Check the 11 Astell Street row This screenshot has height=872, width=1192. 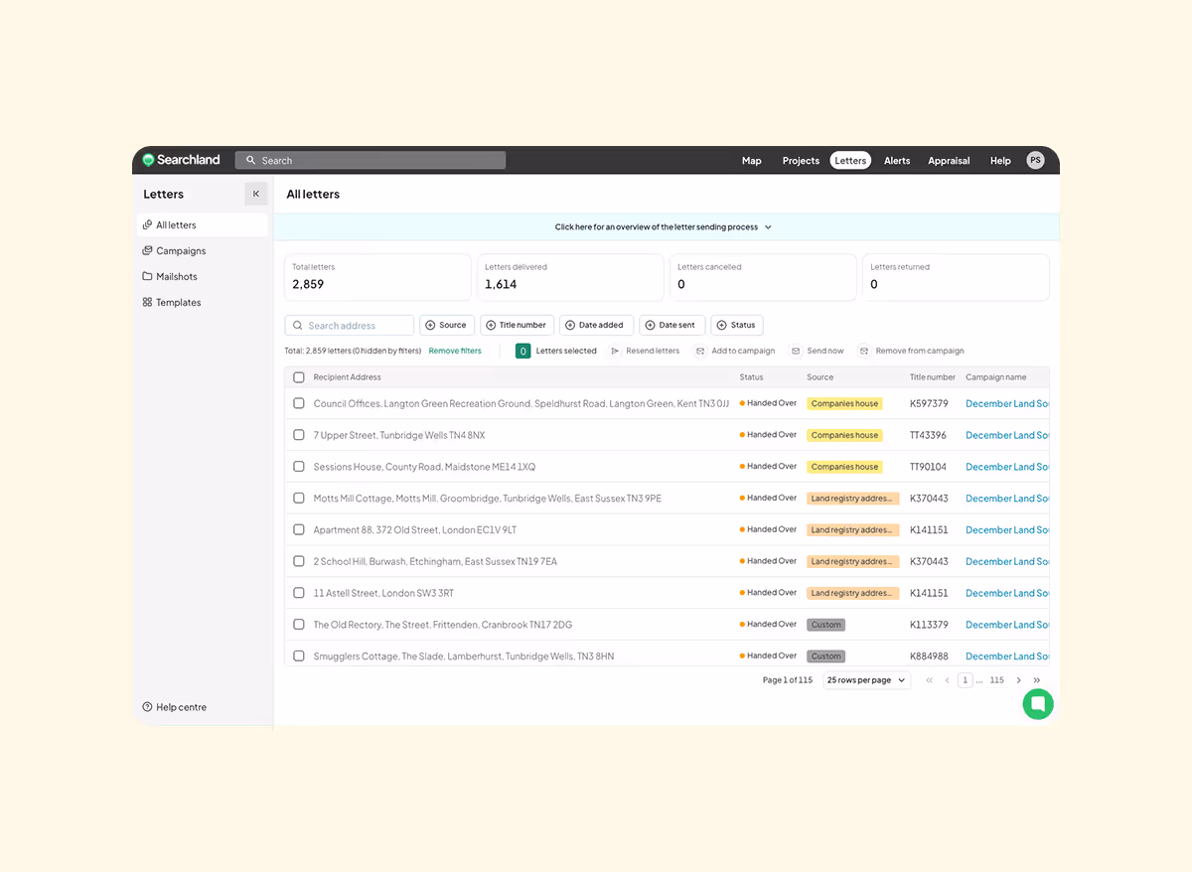click(299, 593)
